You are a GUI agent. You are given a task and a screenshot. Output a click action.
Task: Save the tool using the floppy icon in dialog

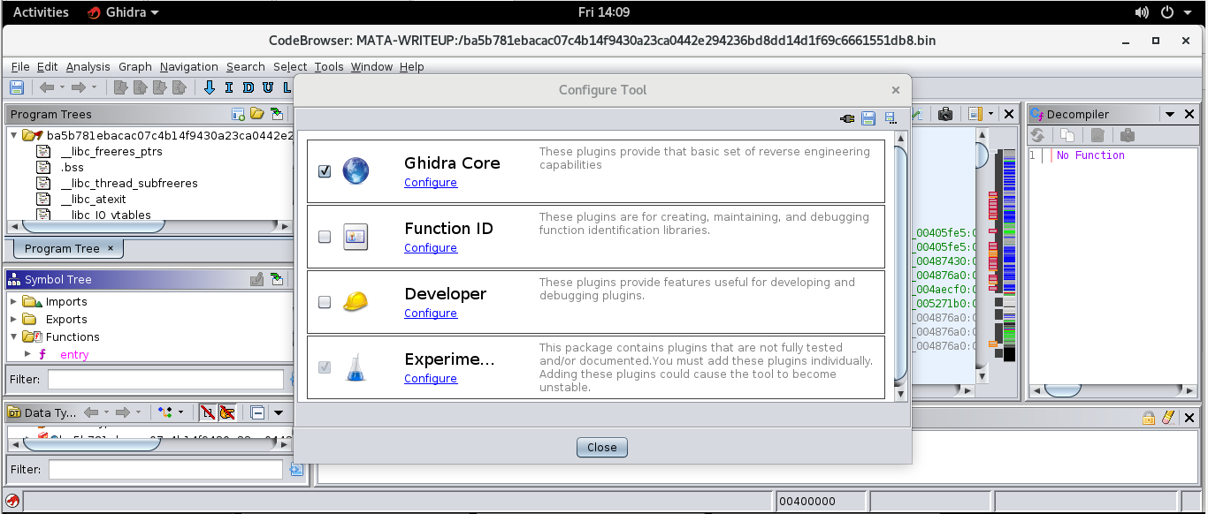click(868, 118)
